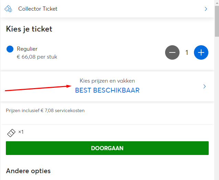The height and width of the screenshot is (180, 219).
Task: Click the servicekosten price information text
Action: (45, 110)
